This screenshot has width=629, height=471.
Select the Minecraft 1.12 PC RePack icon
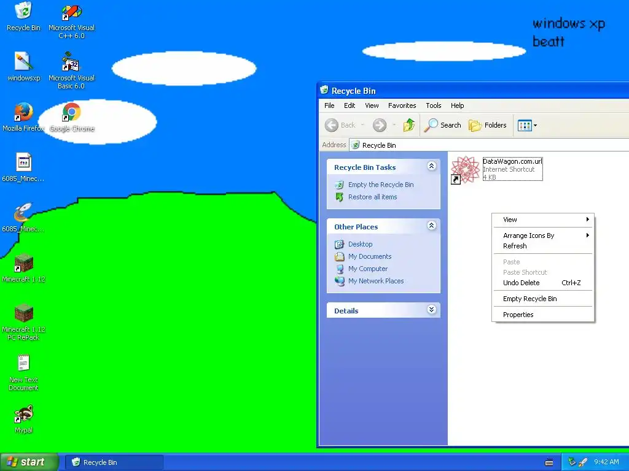click(24, 313)
